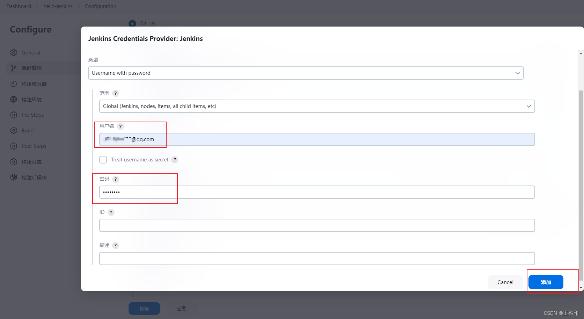
Task: Open Post Steps section in sidebar
Action: click(34, 146)
